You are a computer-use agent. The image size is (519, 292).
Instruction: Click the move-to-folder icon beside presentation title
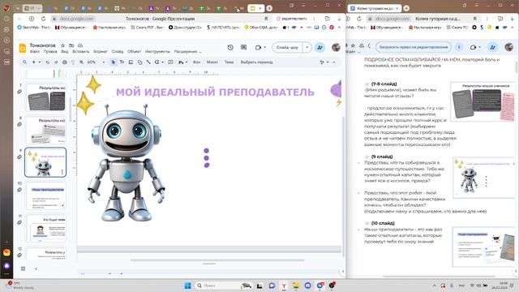(x=71, y=45)
